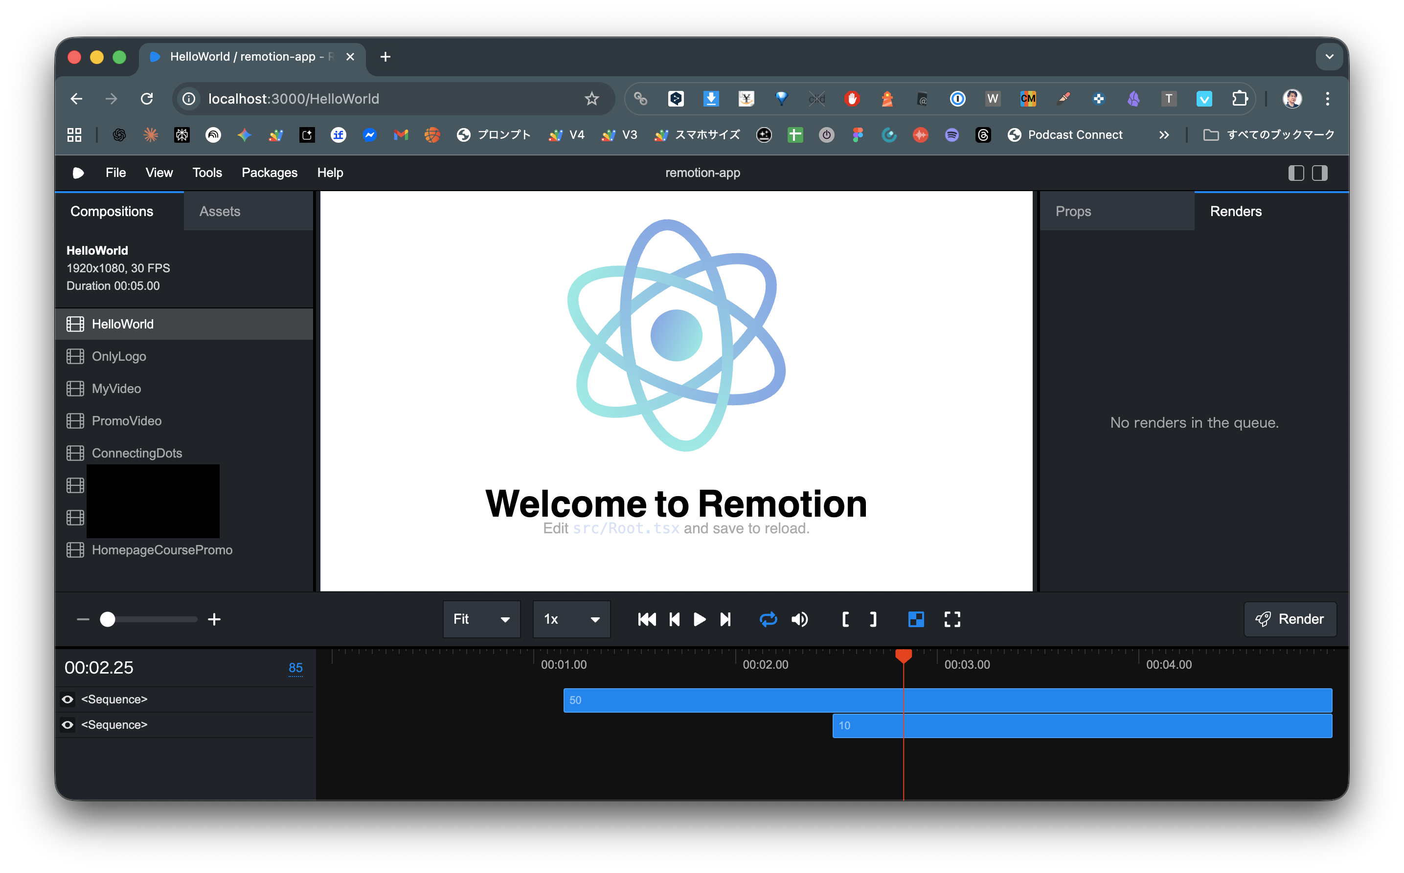Step forward one frame
Screen dimensions: 1404x873
pos(725,619)
